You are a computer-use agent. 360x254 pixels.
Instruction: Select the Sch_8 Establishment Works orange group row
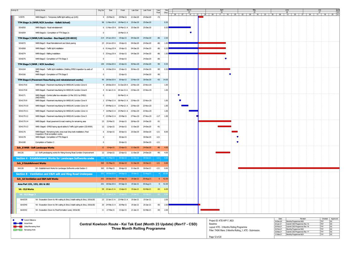coord(31,163)
